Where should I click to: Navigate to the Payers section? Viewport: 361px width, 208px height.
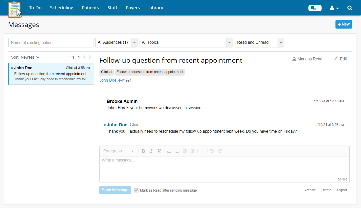point(133,8)
